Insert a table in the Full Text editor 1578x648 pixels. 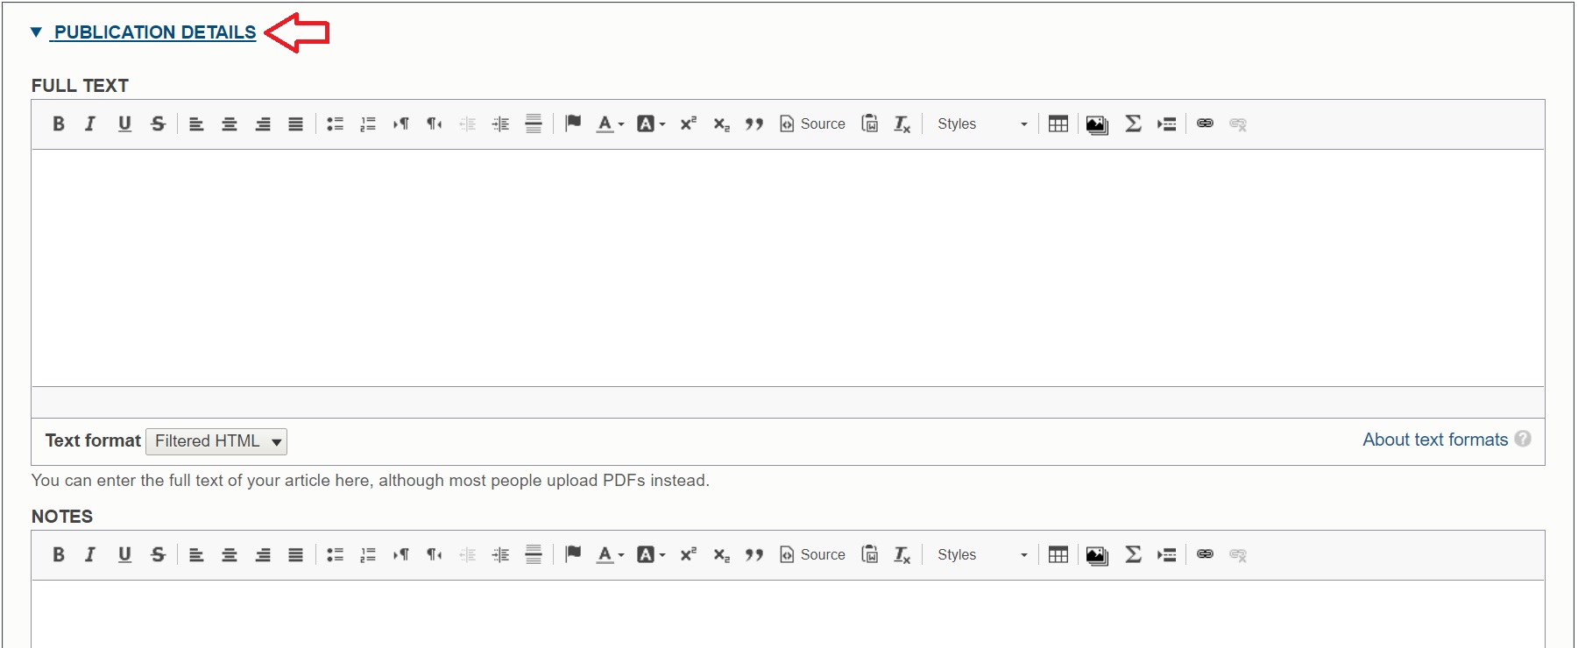[1058, 124]
